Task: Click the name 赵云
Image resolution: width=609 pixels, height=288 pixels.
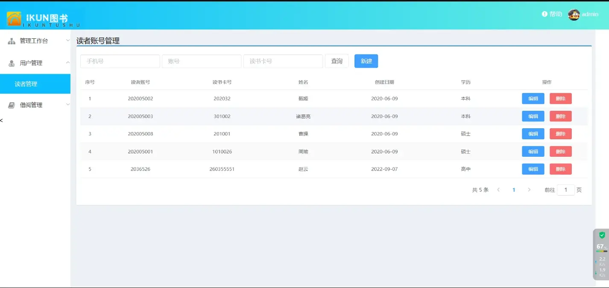Action: (303, 169)
